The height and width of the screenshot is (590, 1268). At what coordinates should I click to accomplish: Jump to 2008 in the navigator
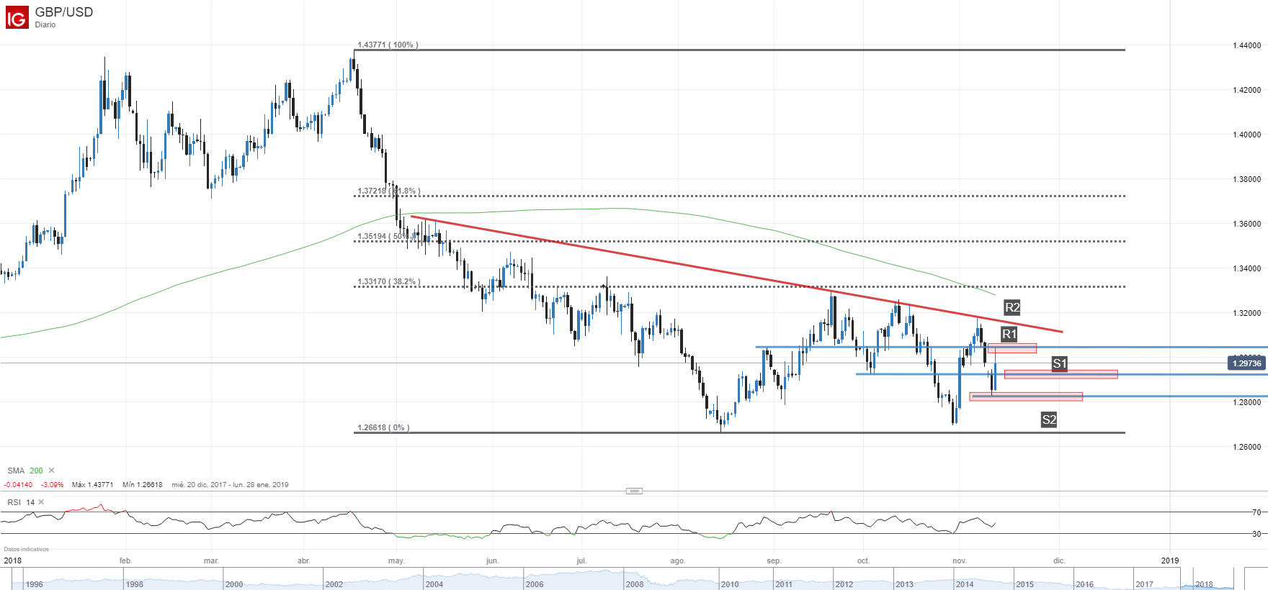click(x=635, y=584)
